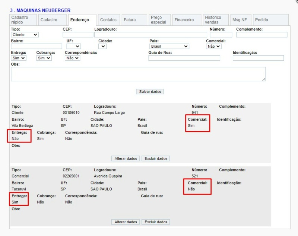Go to the Fatura tab
The image size is (298, 236).
click(x=134, y=20)
